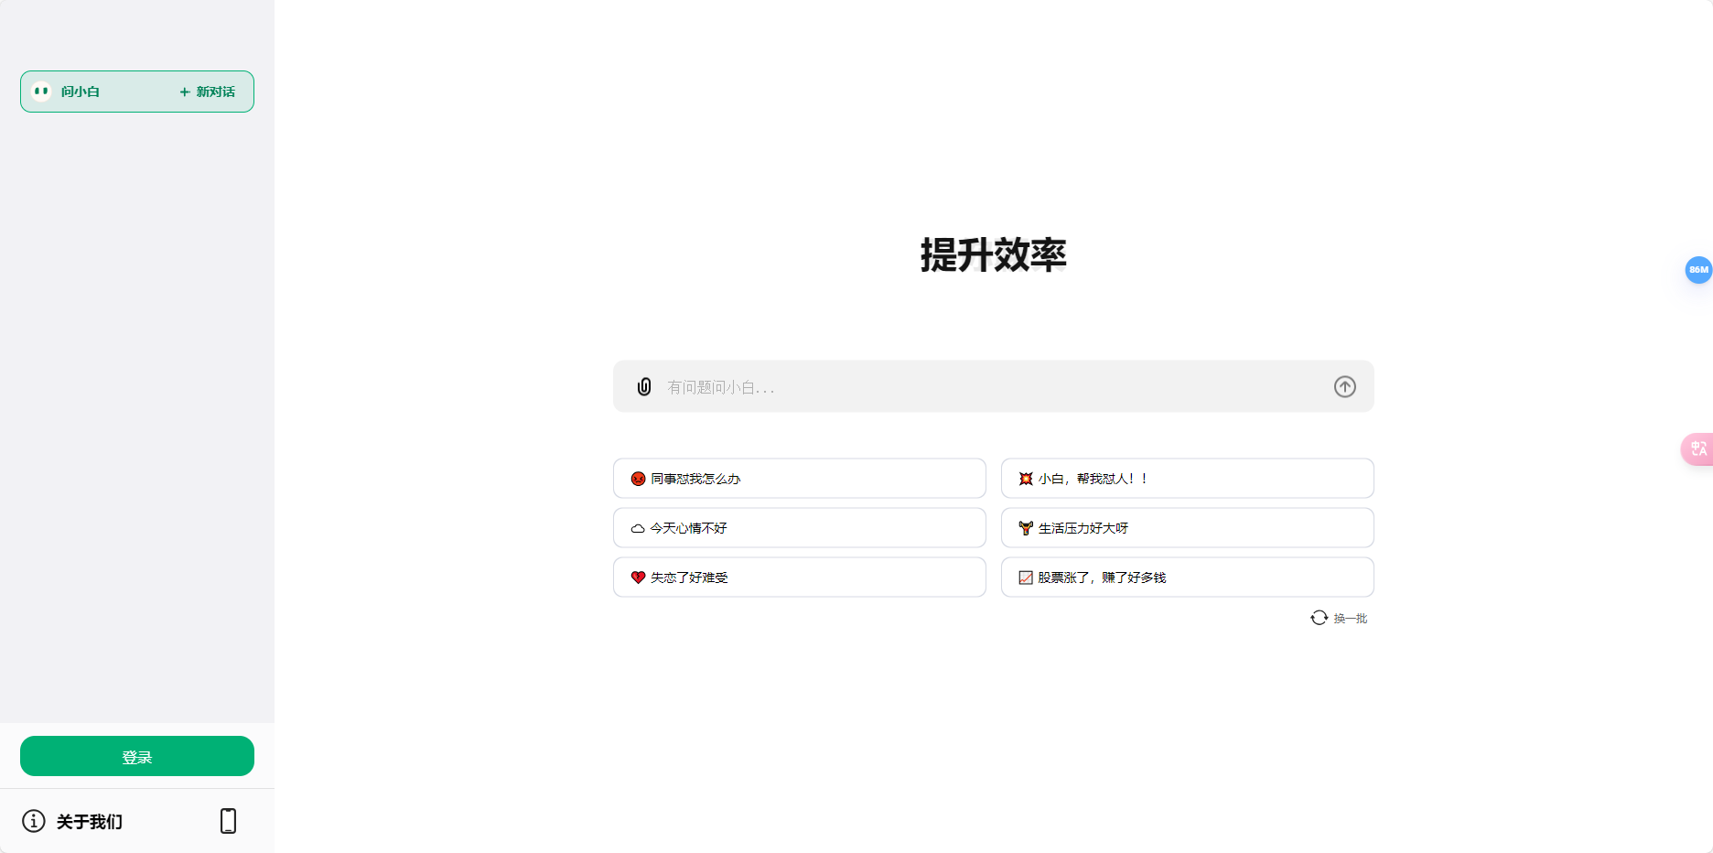This screenshot has width=1713, height=853.
Task: Open the pink translation (中A) widget
Action: 1698,448
